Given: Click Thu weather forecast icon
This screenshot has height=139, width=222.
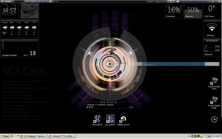Looking at the screenshot, I should pyautogui.click(x=34, y=28).
